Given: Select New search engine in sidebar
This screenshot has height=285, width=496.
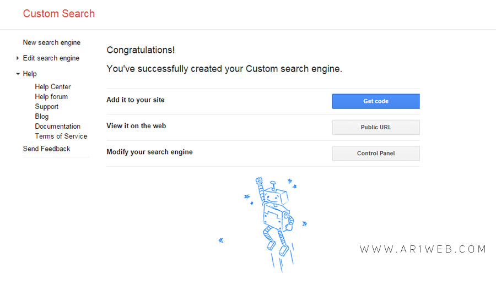Looking at the screenshot, I should [x=52, y=42].
